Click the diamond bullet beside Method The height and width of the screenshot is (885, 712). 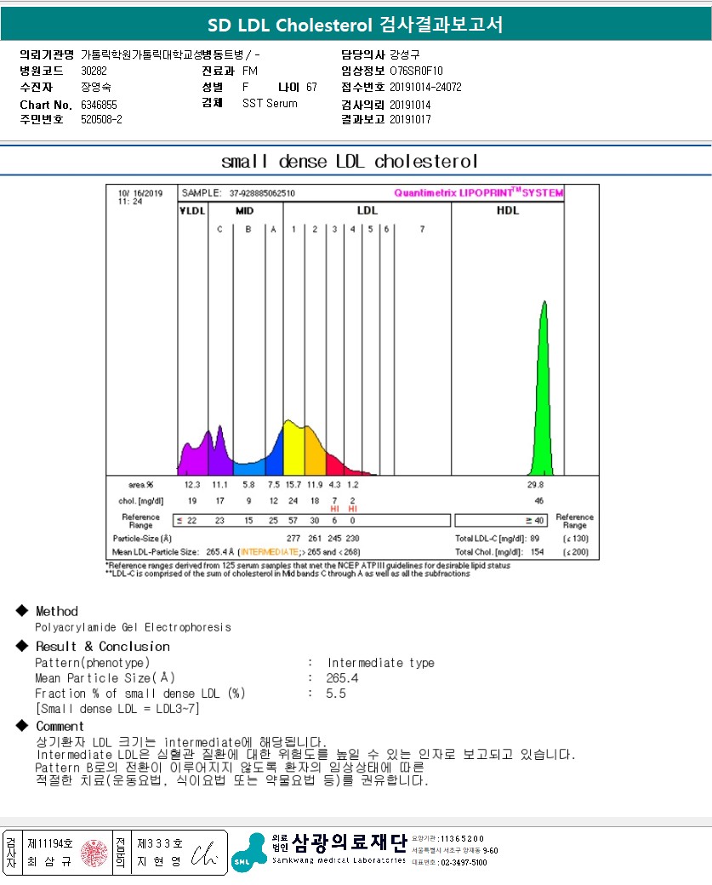click(x=22, y=611)
